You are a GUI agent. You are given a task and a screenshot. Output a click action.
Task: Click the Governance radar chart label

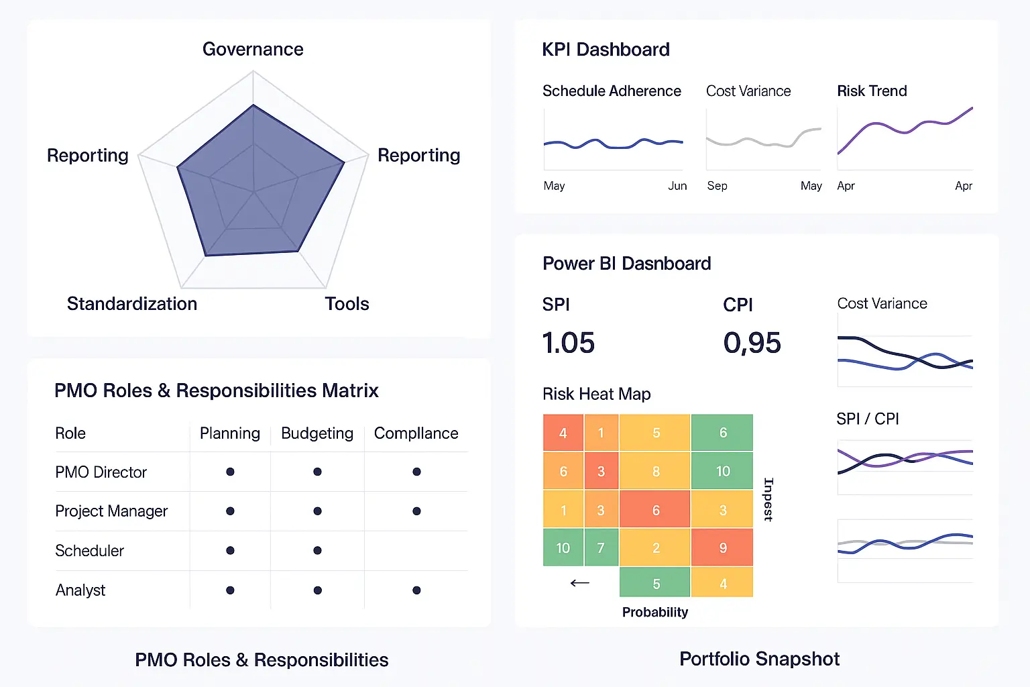(x=253, y=49)
